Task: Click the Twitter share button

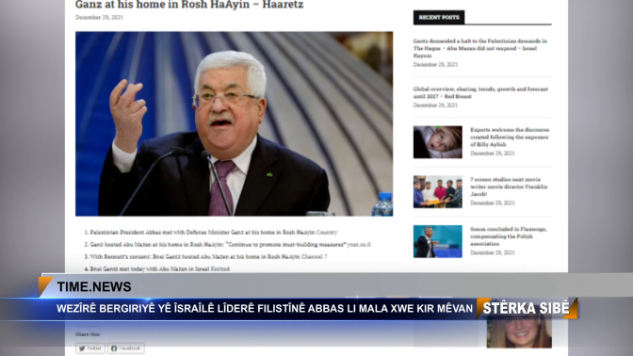Action: click(90, 348)
